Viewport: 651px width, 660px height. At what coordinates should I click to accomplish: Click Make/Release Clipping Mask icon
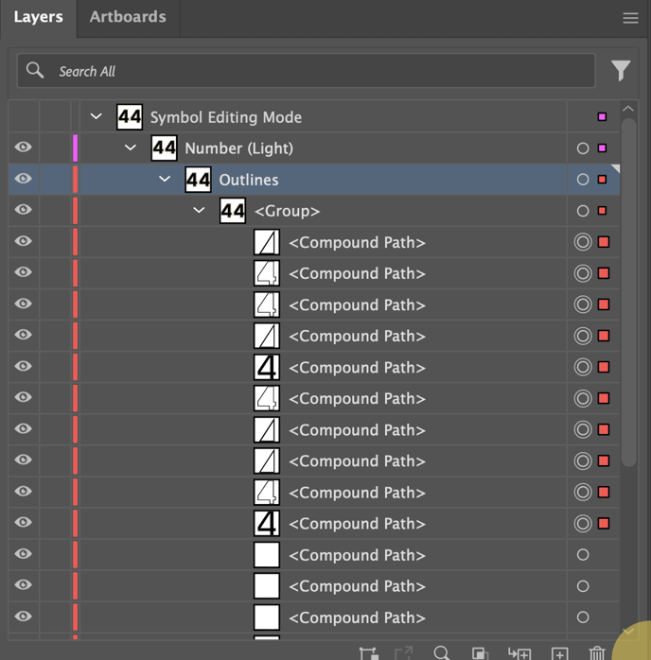click(480, 652)
